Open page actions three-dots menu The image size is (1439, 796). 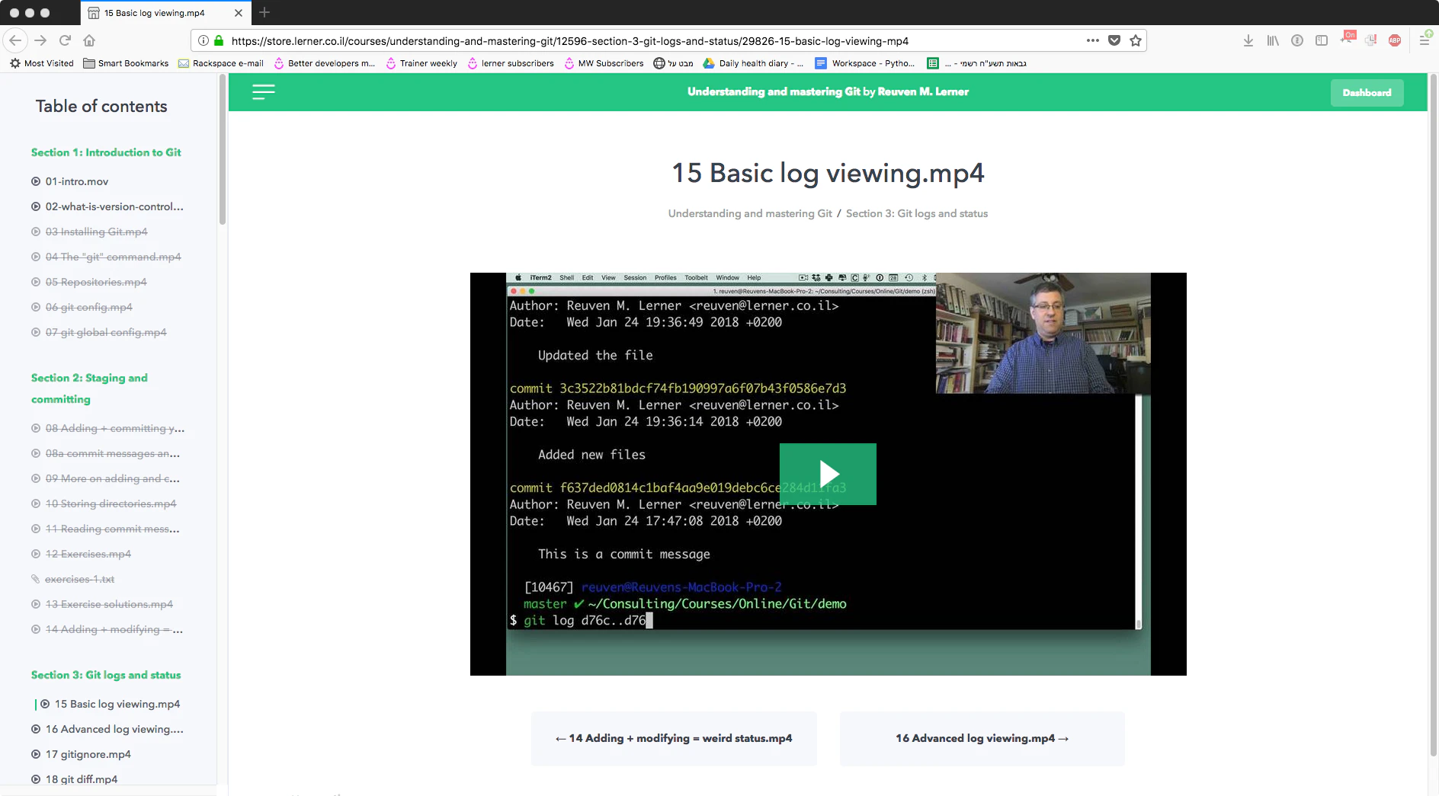pyautogui.click(x=1092, y=40)
